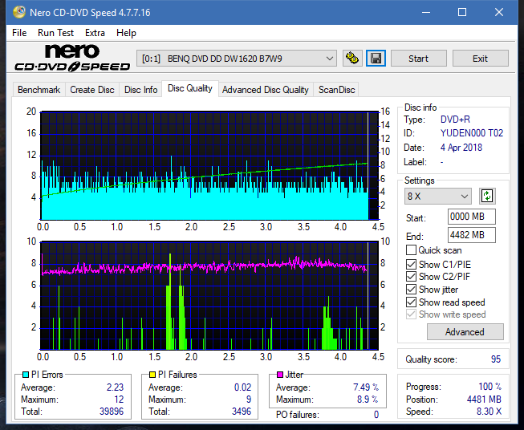The width and height of the screenshot is (524, 430).
Task: Click the Nero app icon in title bar
Action: 18,12
